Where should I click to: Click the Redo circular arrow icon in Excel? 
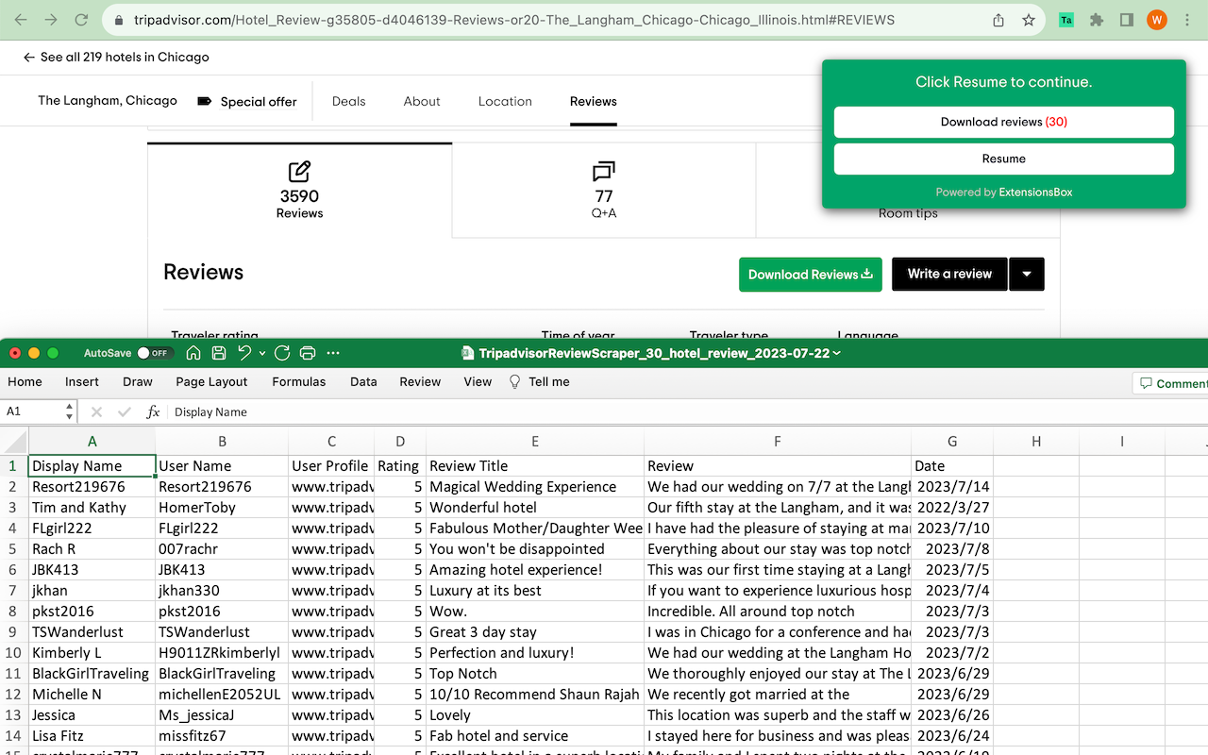[281, 353]
